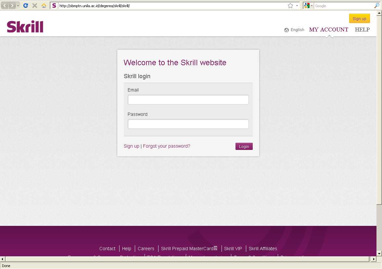Click the purple Login button
Screen dimensions: 382x269
click(244, 146)
